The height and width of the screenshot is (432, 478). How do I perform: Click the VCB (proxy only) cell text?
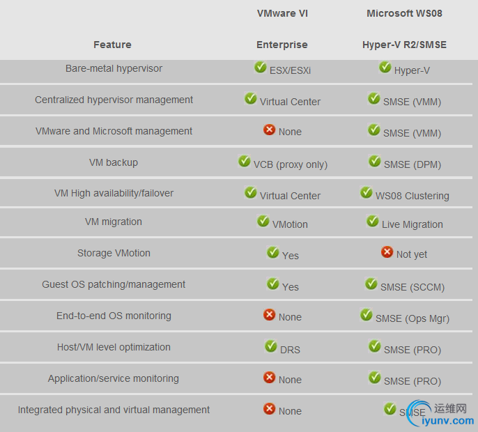(x=290, y=164)
